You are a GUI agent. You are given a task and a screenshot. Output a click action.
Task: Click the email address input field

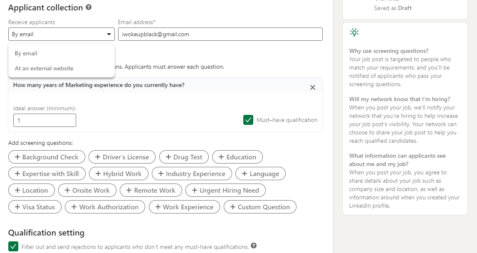pyautogui.click(x=220, y=34)
